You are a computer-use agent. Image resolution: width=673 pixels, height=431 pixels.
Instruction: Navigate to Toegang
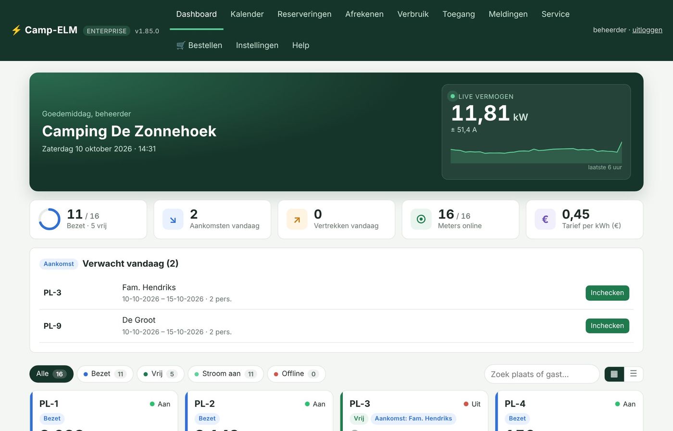pyautogui.click(x=459, y=14)
